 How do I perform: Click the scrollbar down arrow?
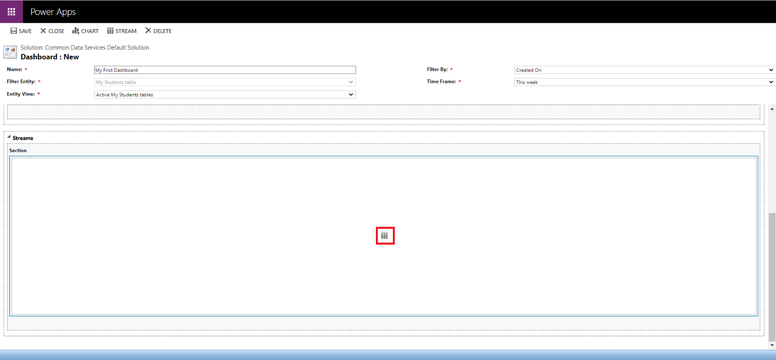pyautogui.click(x=772, y=345)
